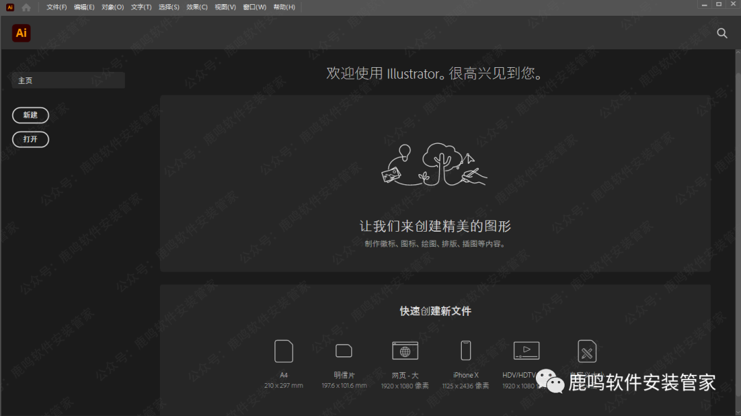741x416 pixels.
Task: Select the A4 document preset icon
Action: pyautogui.click(x=283, y=351)
